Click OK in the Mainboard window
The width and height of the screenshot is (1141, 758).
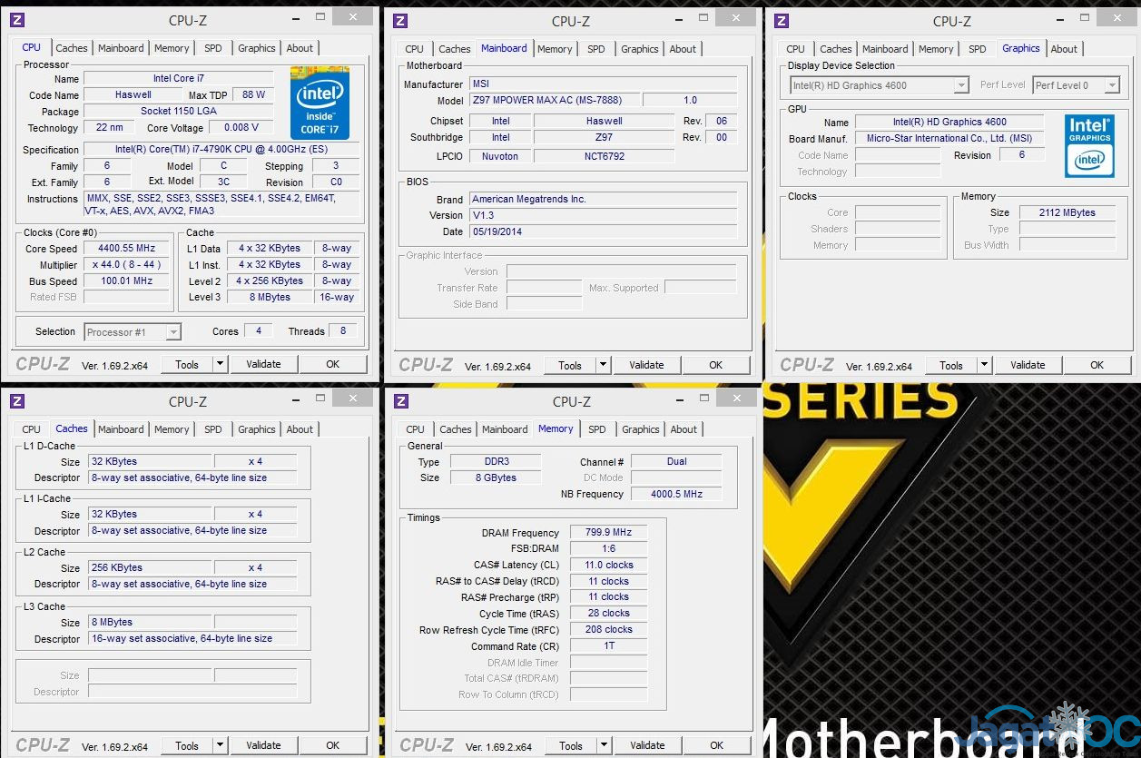pyautogui.click(x=716, y=365)
